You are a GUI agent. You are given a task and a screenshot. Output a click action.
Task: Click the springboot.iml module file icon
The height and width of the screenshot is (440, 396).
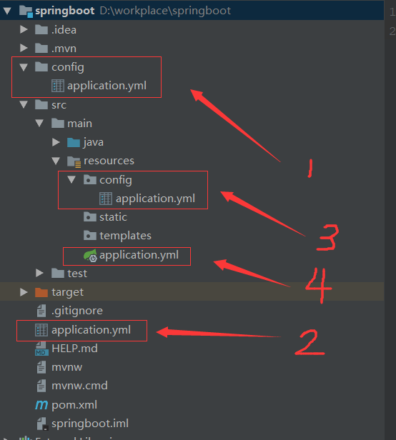tap(42, 424)
